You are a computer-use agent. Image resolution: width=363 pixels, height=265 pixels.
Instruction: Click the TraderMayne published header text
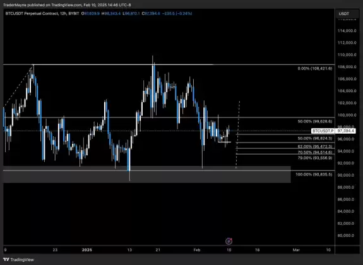(x=67, y=5)
